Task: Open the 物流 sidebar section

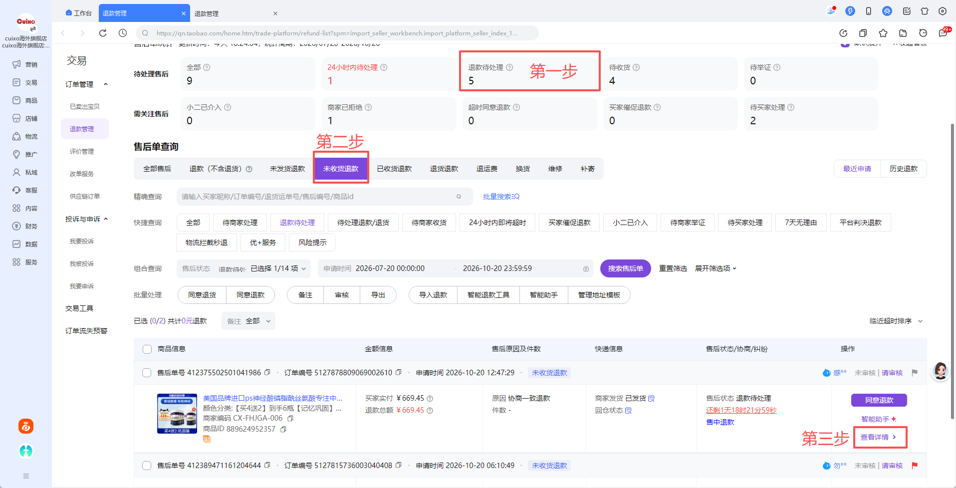Action: (25, 136)
